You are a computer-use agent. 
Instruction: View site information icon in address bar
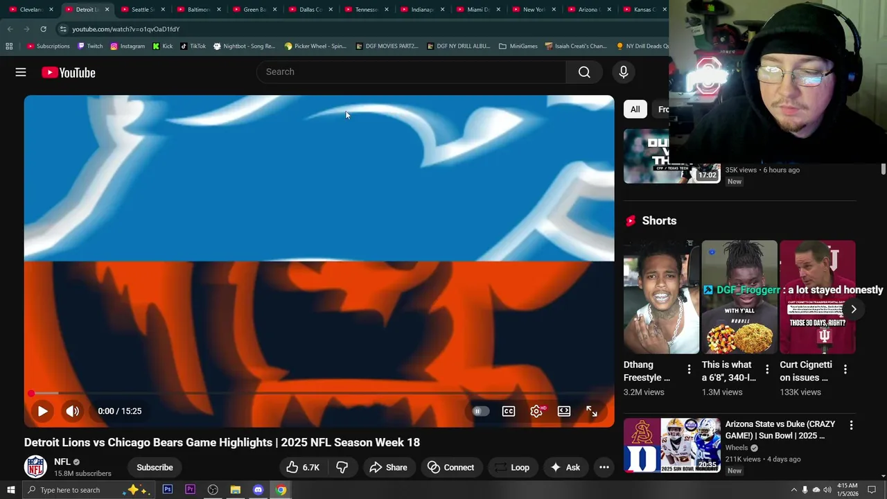tap(62, 29)
